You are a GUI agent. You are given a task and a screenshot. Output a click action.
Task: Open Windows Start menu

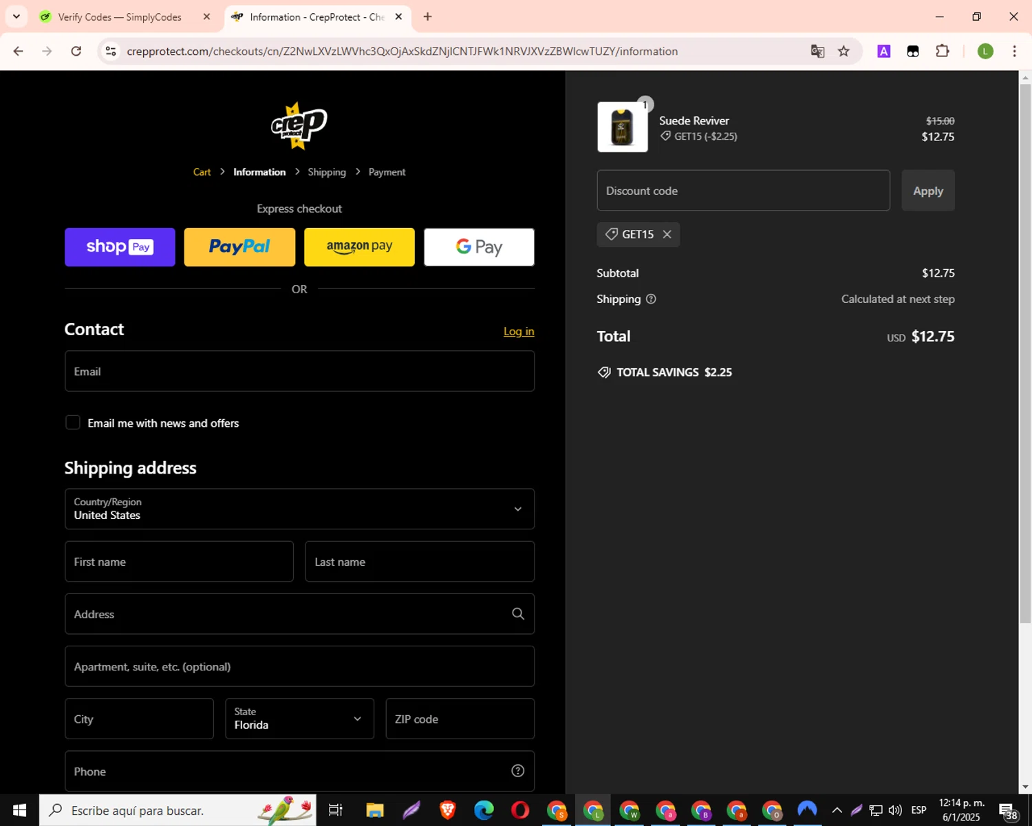19,810
